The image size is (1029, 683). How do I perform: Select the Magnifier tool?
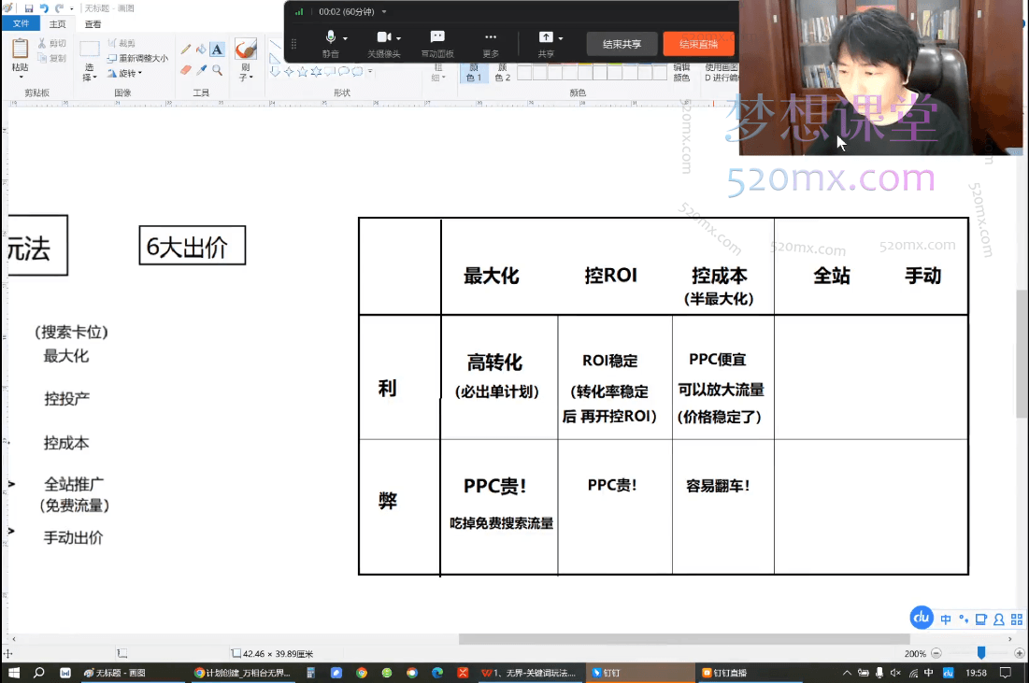pos(218,72)
